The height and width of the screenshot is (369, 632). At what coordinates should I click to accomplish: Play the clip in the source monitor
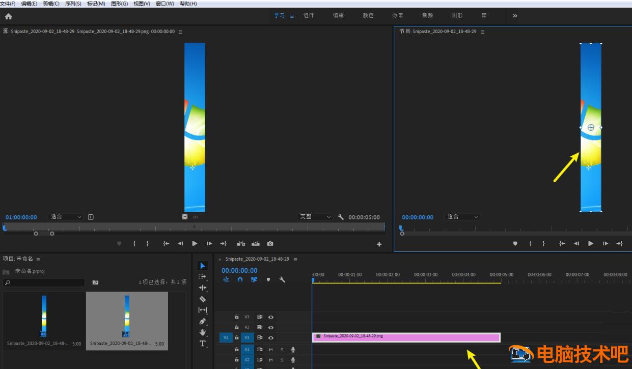tap(195, 244)
